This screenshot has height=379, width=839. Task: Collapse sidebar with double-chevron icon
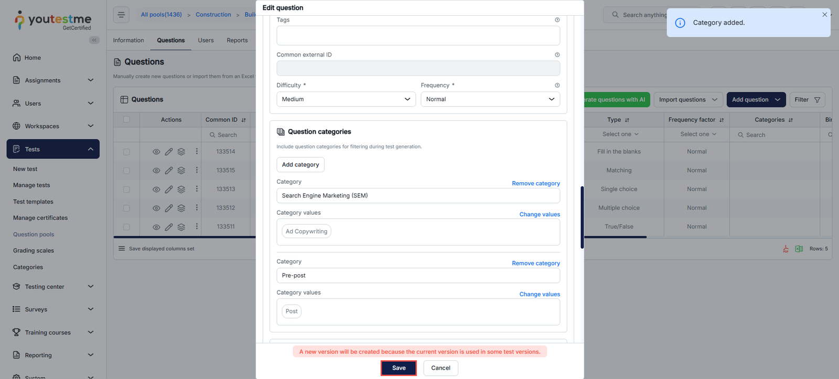94,40
